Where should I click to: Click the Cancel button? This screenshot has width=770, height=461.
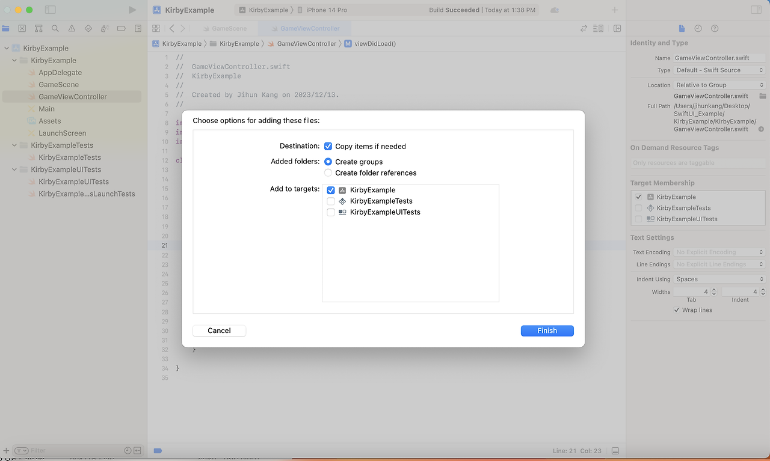tap(219, 331)
